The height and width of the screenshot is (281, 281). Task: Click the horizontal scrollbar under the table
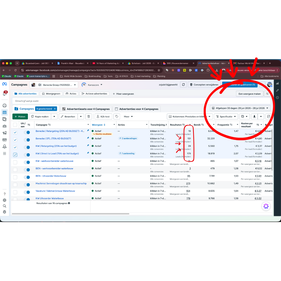pyautogui.click(x=70, y=214)
